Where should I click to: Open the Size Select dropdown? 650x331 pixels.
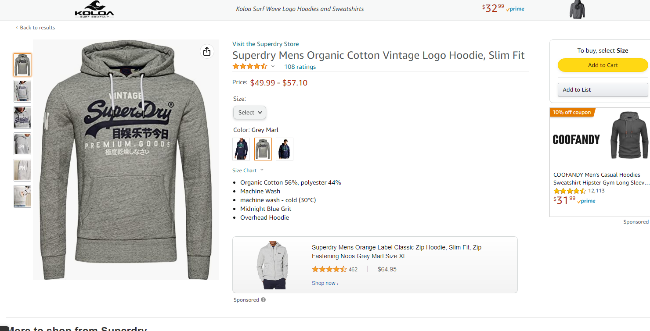point(249,113)
